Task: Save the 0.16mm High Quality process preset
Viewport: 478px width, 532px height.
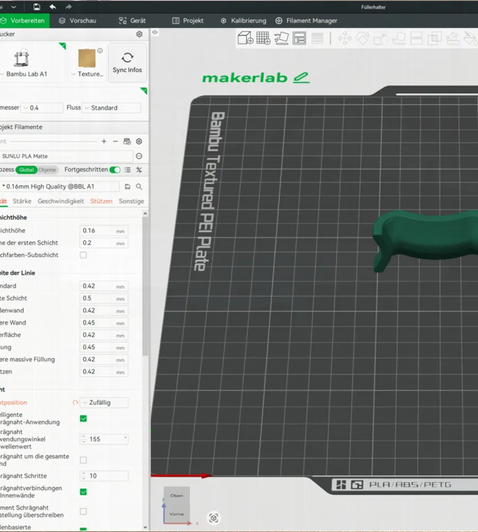Action: pos(127,187)
